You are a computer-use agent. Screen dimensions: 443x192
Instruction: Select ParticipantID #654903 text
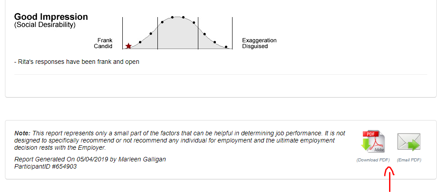point(45,166)
